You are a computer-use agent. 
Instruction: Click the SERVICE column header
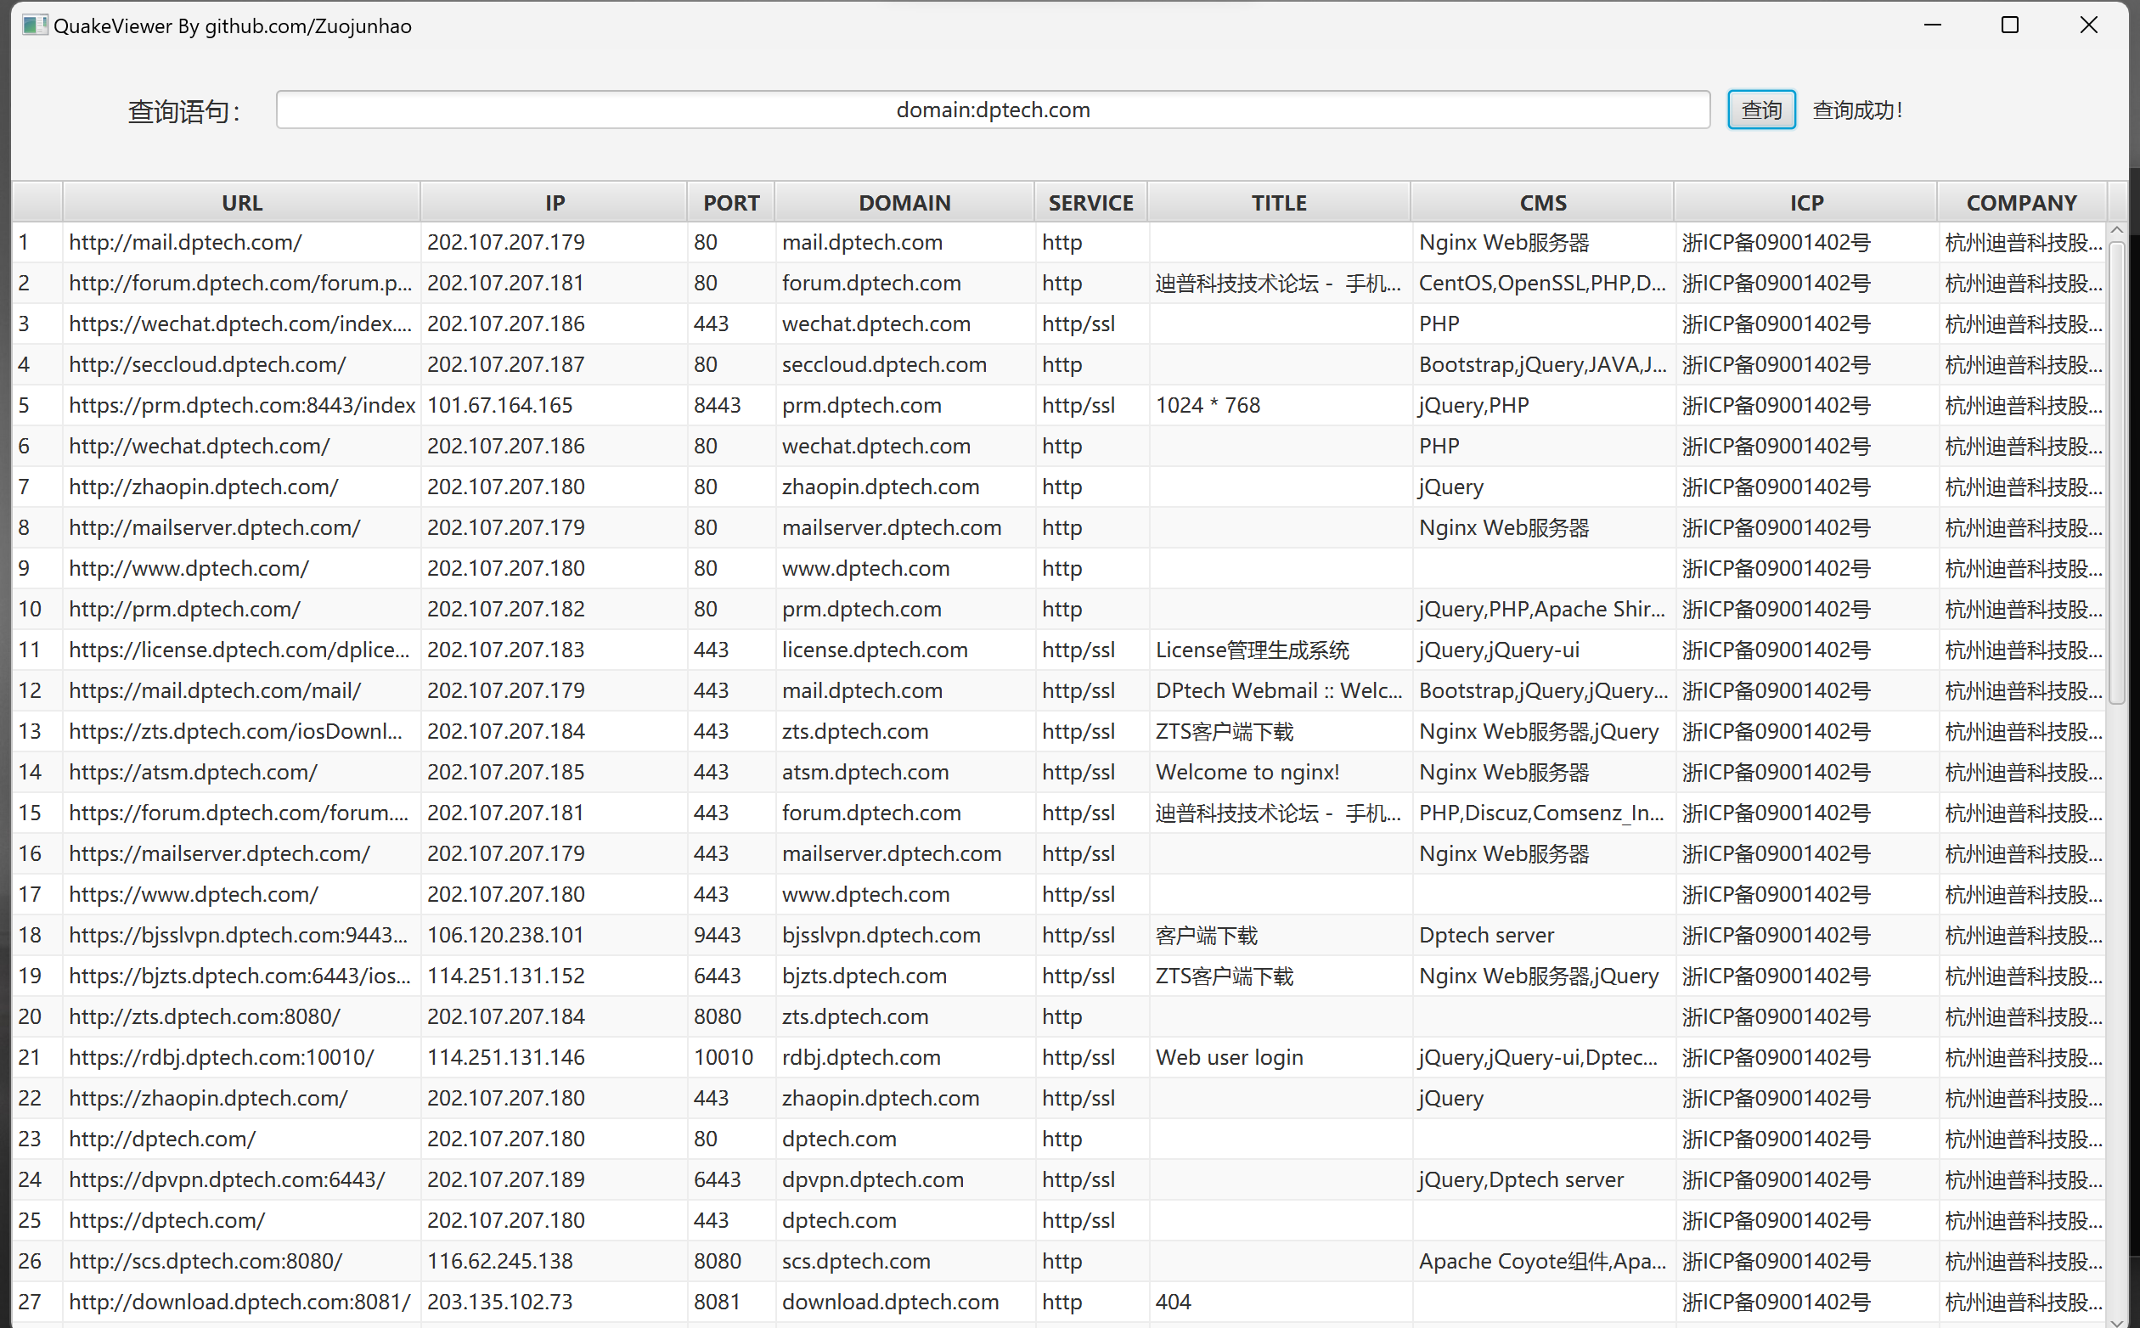click(1090, 203)
